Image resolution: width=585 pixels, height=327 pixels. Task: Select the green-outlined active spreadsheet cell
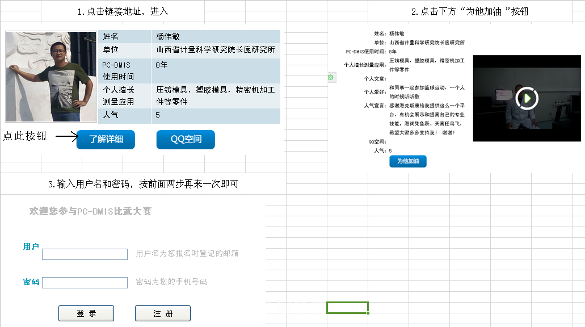pyautogui.click(x=347, y=308)
